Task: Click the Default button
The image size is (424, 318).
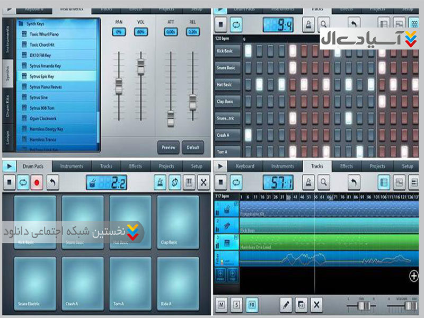Action: click(193, 147)
